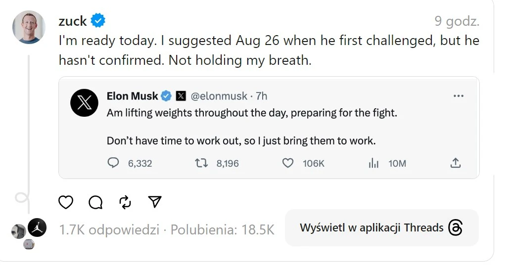
Task: Click the Wyświetl w aplikacji Threads button
Action: (381, 227)
